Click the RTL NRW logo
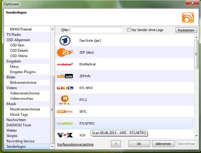The width and height of the screenshot is (201, 153). 65,88
